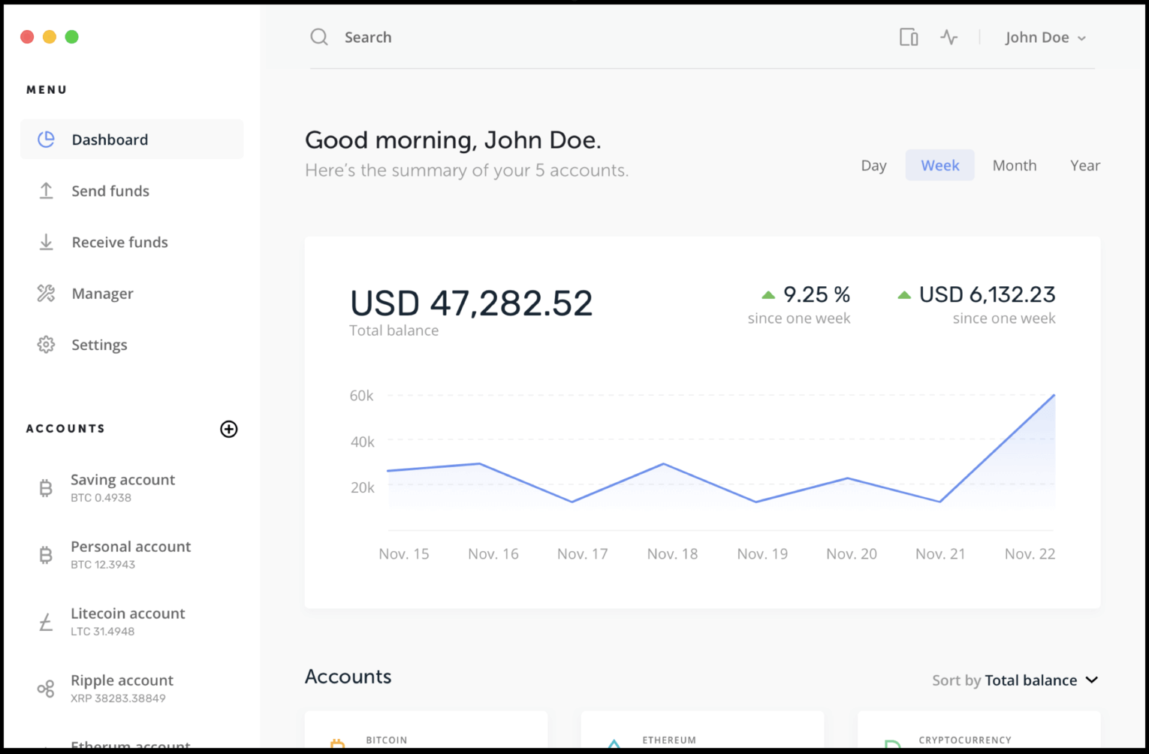Click the Receive funds download arrow icon
This screenshot has height=754, width=1149.
click(47, 242)
